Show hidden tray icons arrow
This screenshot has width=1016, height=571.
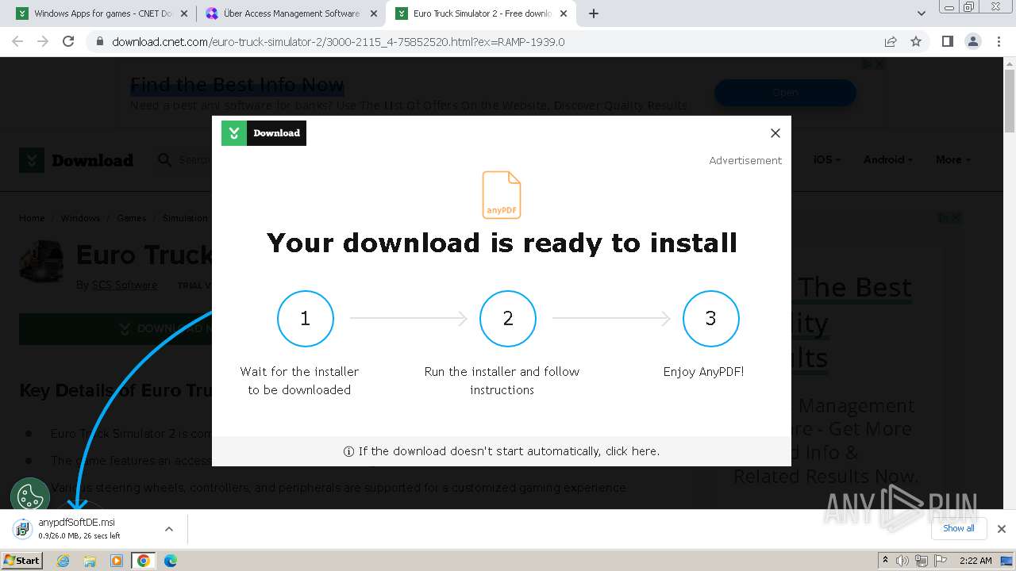[885, 561]
